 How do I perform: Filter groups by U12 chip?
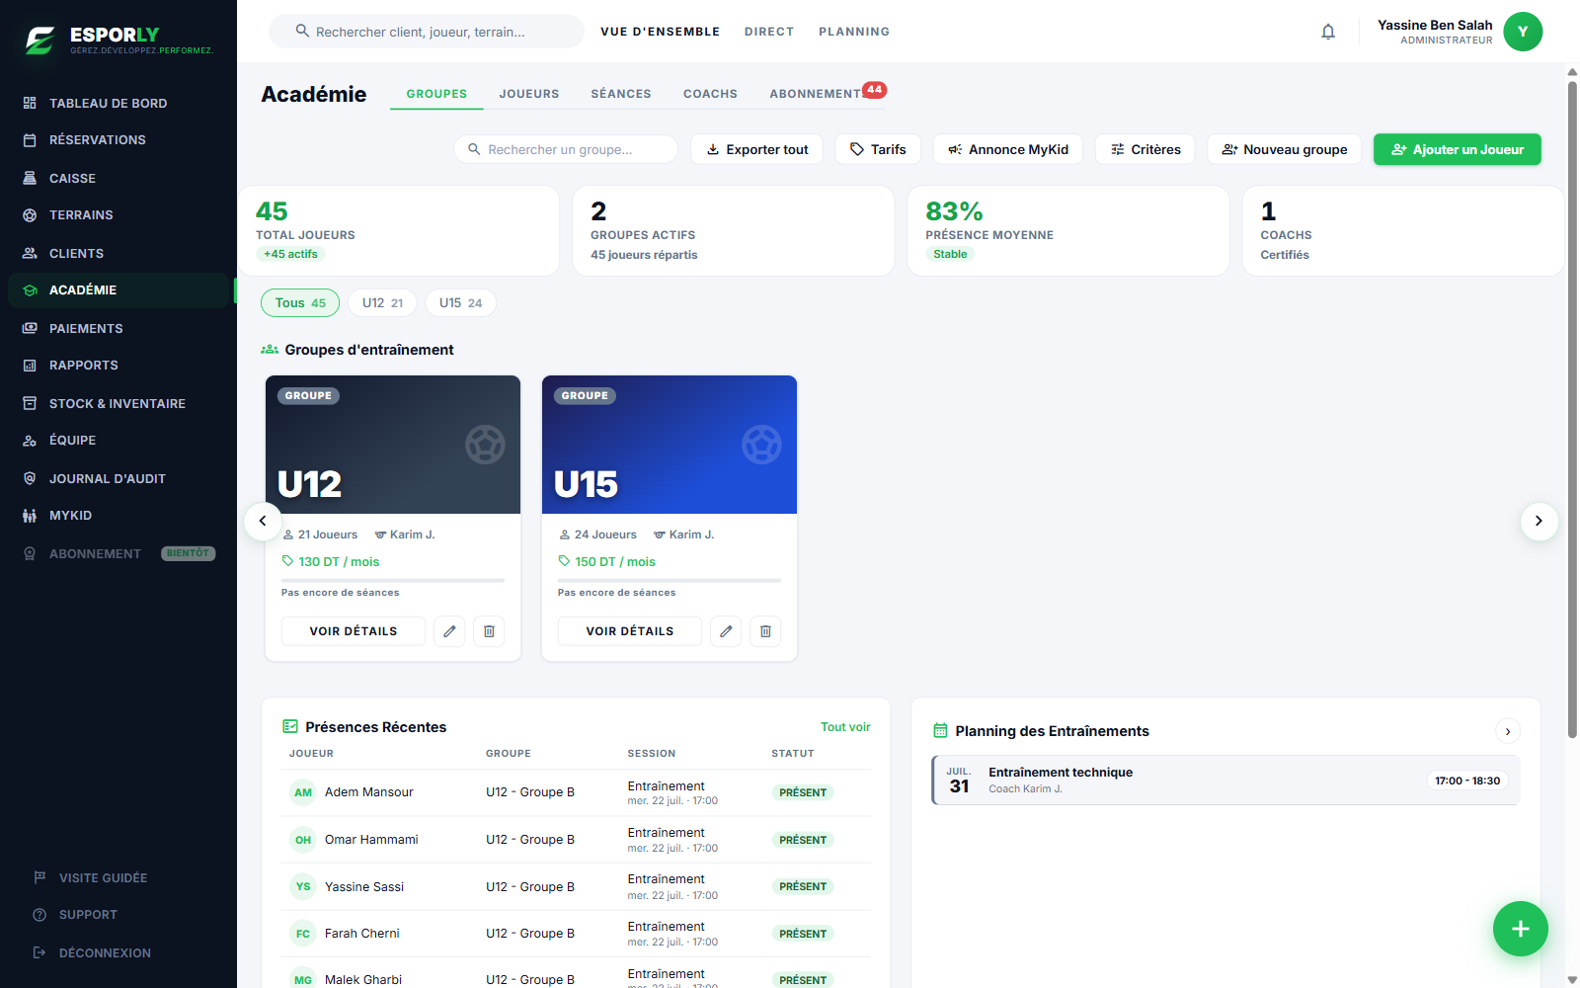[x=382, y=303]
